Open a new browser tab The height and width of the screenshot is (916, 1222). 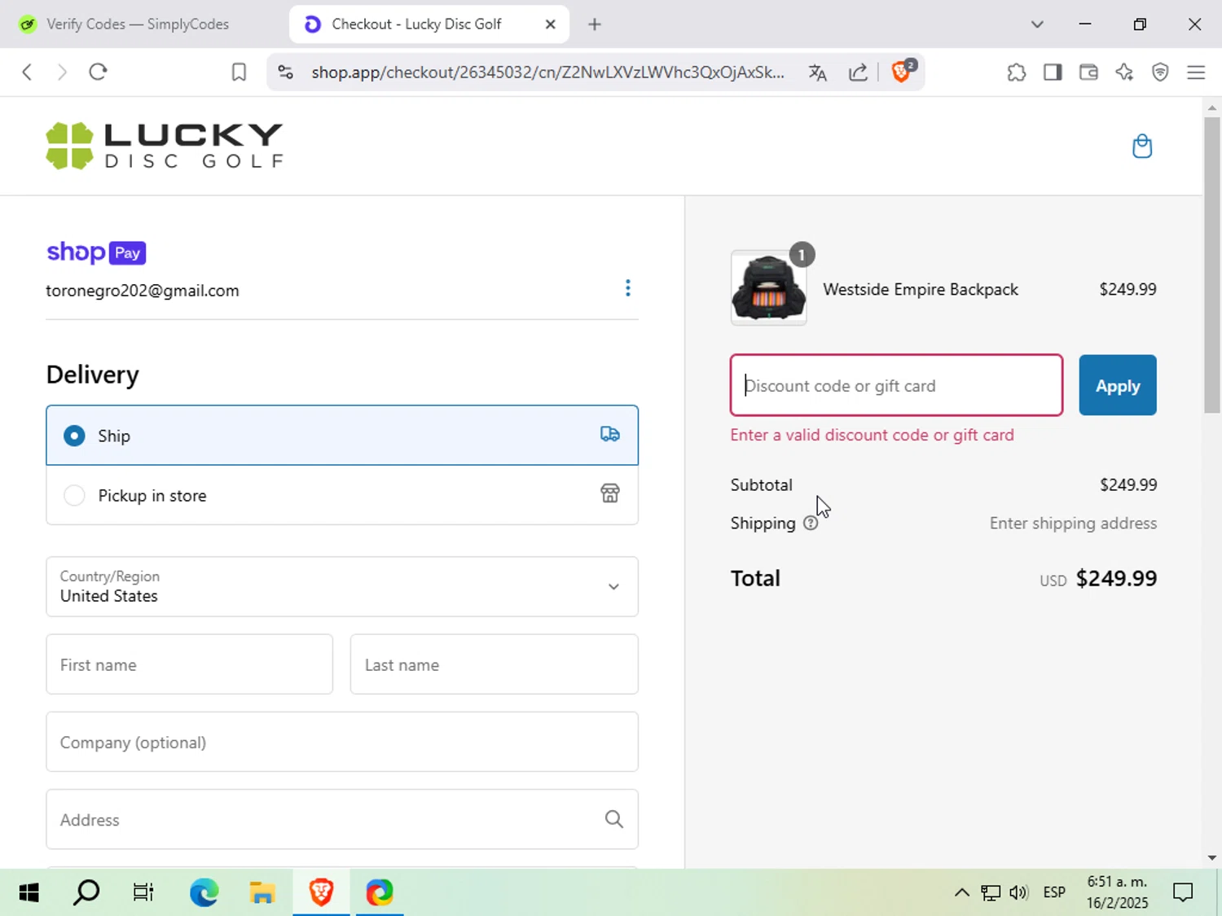click(595, 24)
